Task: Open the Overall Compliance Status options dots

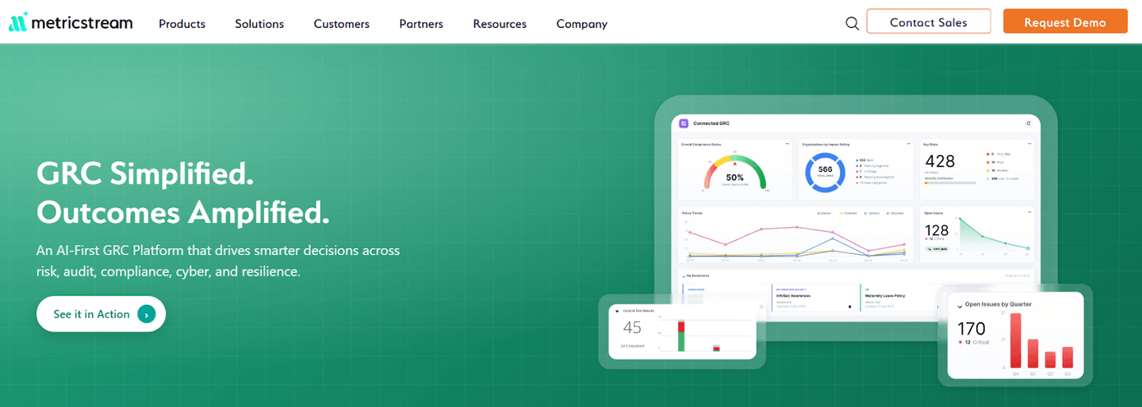Action: (787, 144)
